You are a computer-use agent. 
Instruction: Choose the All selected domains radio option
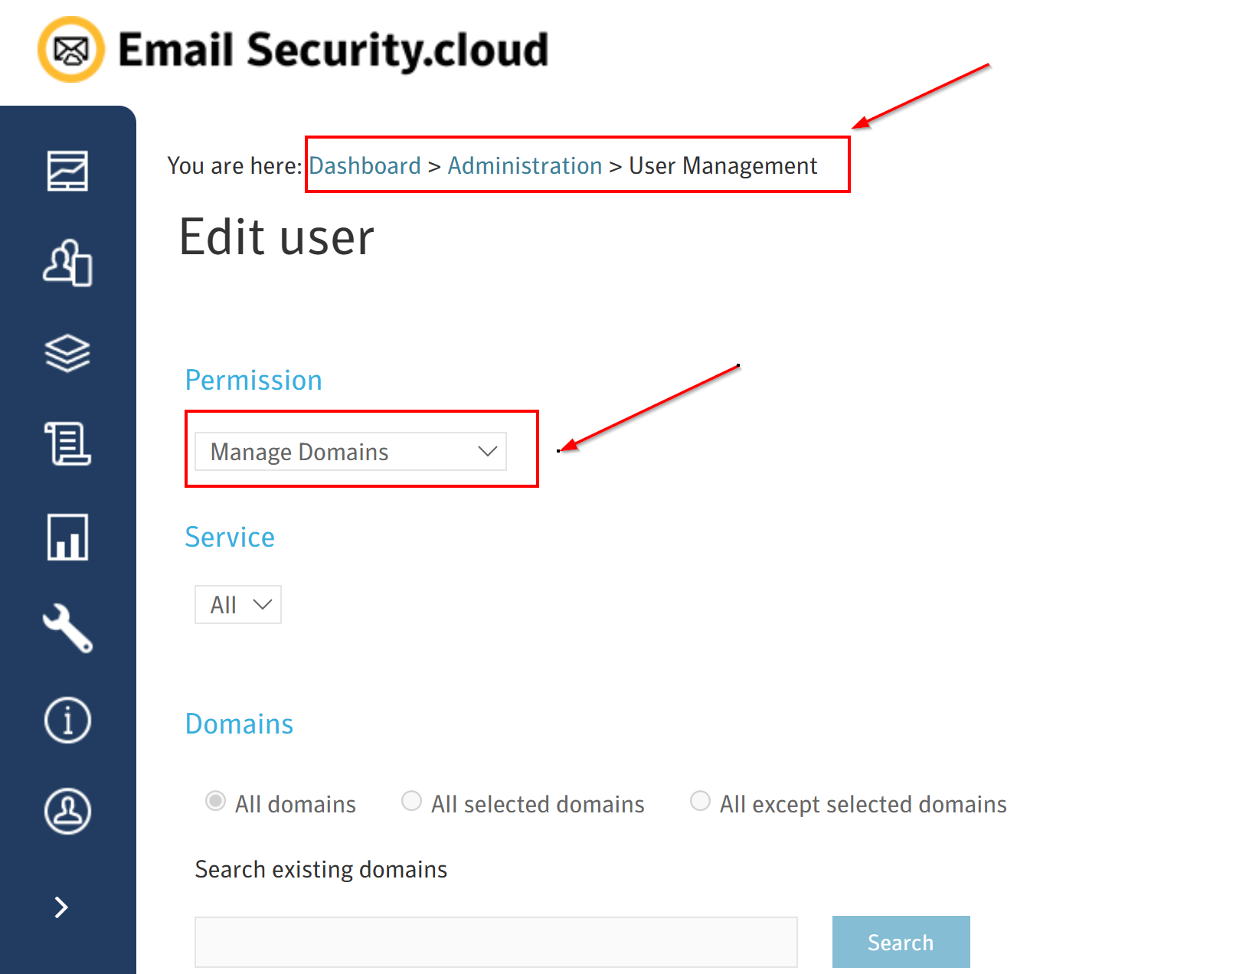pos(412,801)
